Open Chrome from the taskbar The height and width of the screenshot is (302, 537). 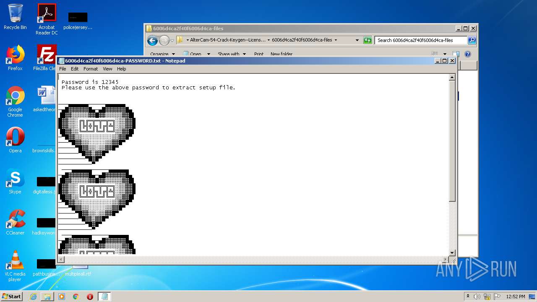pyautogui.click(x=76, y=297)
